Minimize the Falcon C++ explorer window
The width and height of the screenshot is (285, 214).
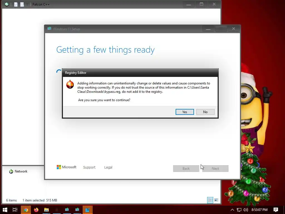coord(189,4)
